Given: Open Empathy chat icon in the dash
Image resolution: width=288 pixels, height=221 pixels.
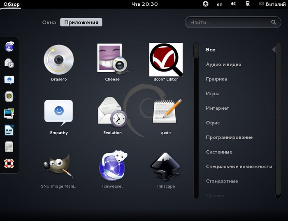Looking at the screenshot, I should (x=9, y=80).
